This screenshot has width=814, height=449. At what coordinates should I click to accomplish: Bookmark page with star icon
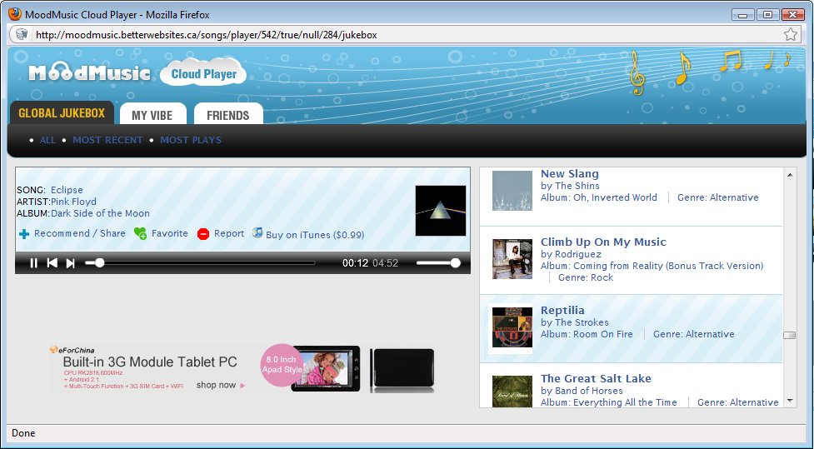[x=790, y=35]
